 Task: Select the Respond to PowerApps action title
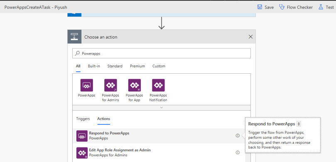(109, 133)
